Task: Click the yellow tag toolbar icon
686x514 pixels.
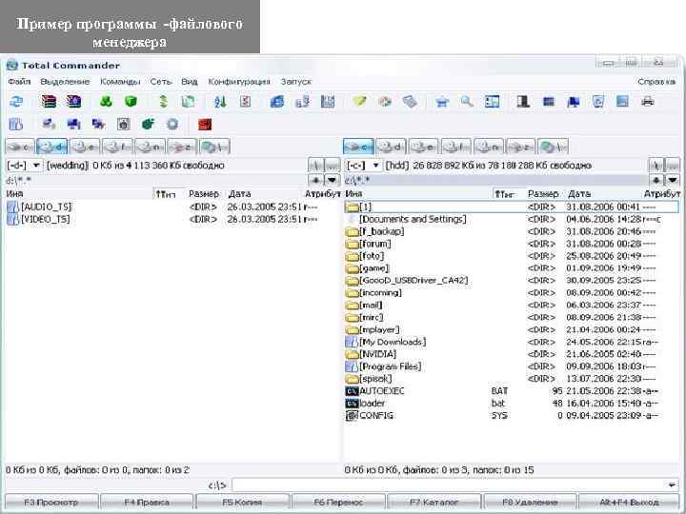Action: (359, 102)
